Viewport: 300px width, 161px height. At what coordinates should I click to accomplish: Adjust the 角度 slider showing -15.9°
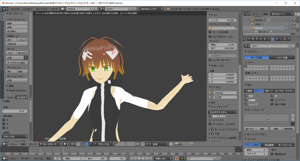coord(15,111)
